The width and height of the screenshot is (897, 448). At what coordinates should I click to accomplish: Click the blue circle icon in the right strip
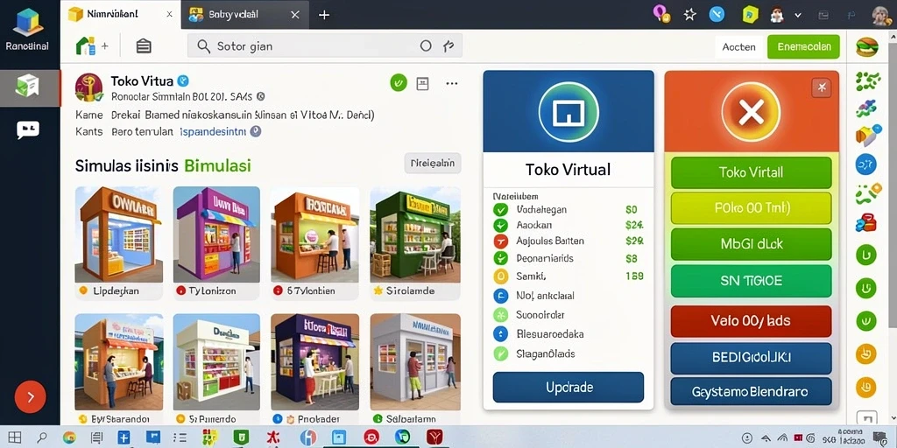pos(865,164)
